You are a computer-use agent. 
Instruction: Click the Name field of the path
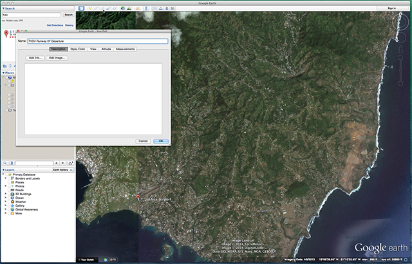tap(98, 41)
